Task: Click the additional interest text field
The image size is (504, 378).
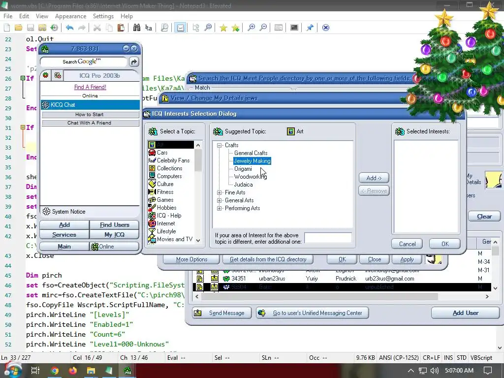Action: click(328, 238)
